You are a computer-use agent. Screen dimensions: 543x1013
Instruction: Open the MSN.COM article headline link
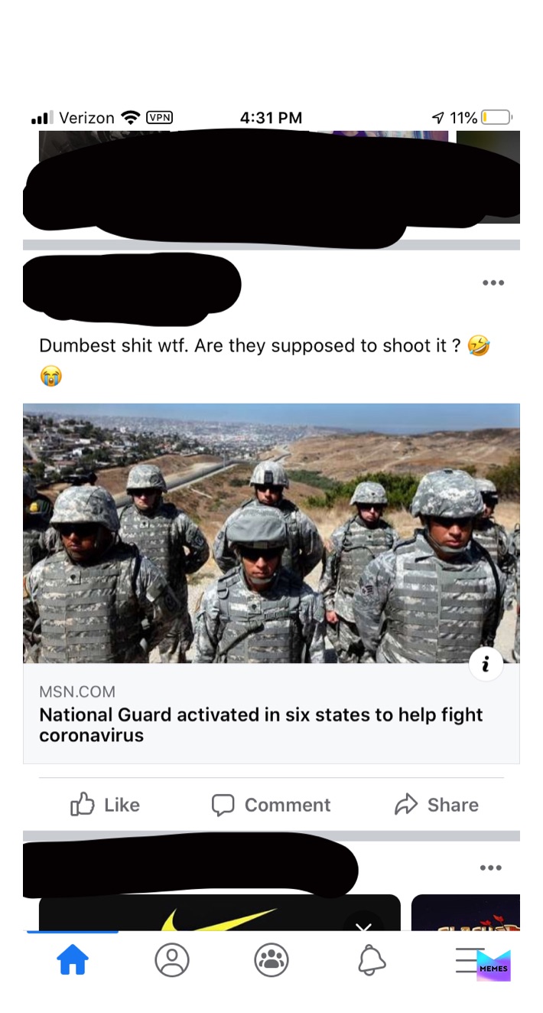click(x=261, y=725)
